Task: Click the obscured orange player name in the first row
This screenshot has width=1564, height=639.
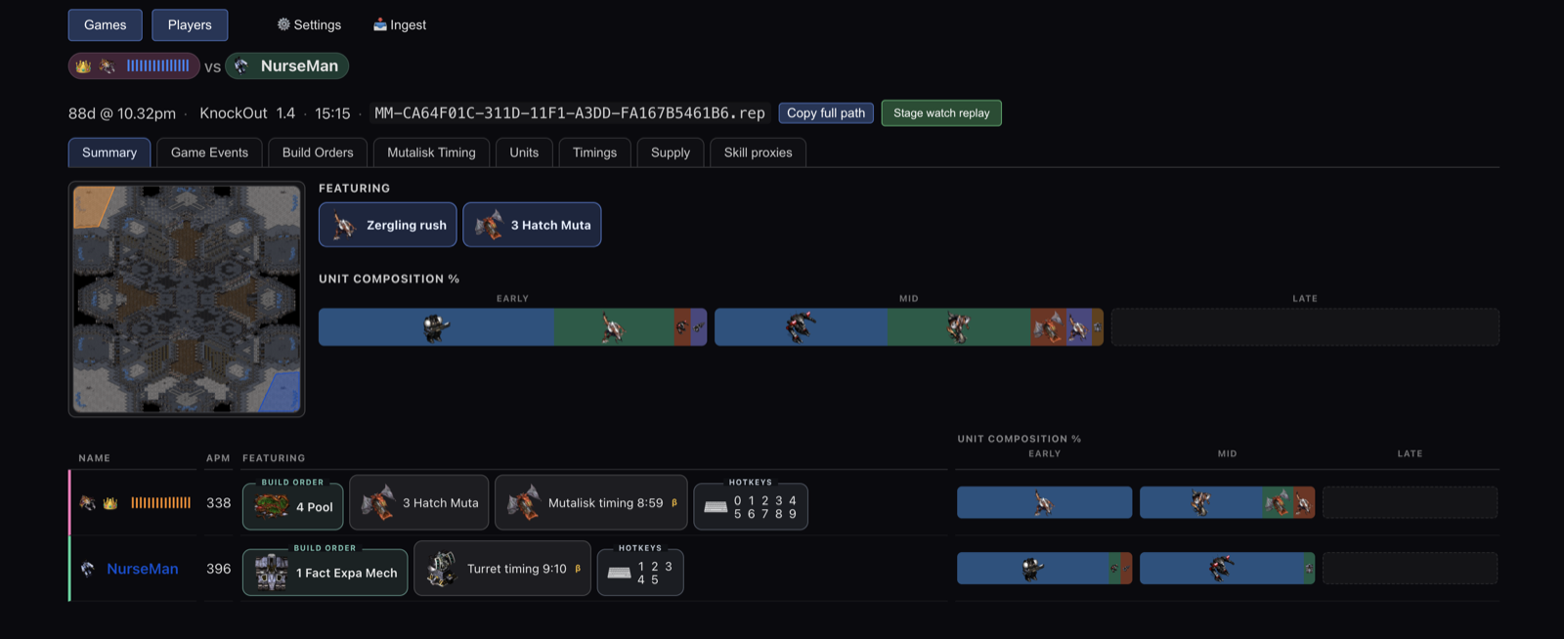Action: click(x=160, y=503)
